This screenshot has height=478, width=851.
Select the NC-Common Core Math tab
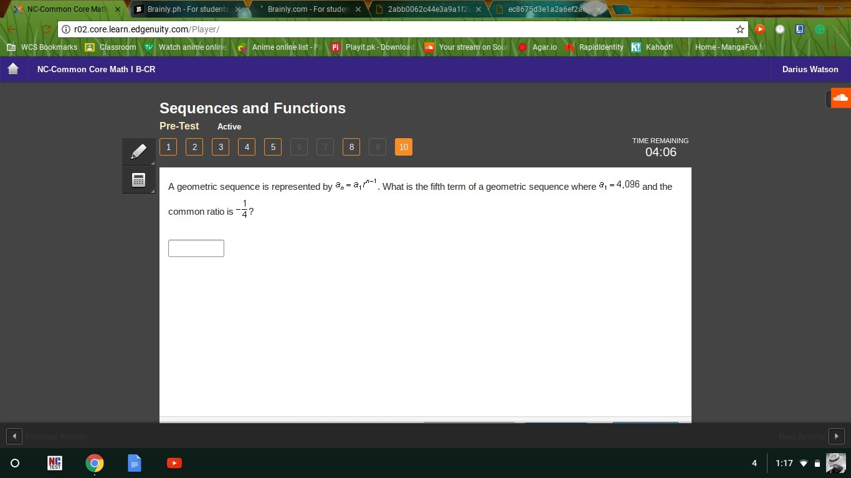pos(67,9)
